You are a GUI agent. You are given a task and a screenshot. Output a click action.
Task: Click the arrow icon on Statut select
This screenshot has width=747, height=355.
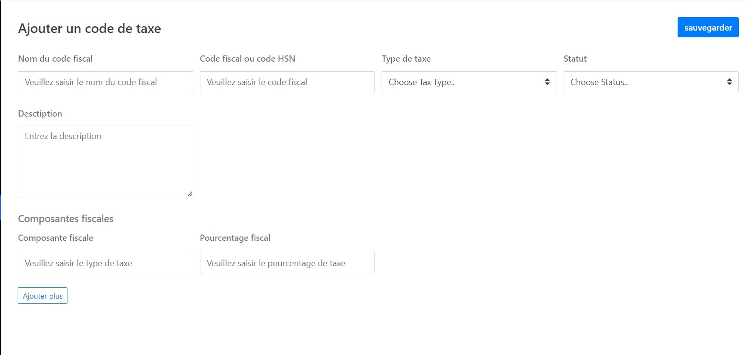click(729, 82)
